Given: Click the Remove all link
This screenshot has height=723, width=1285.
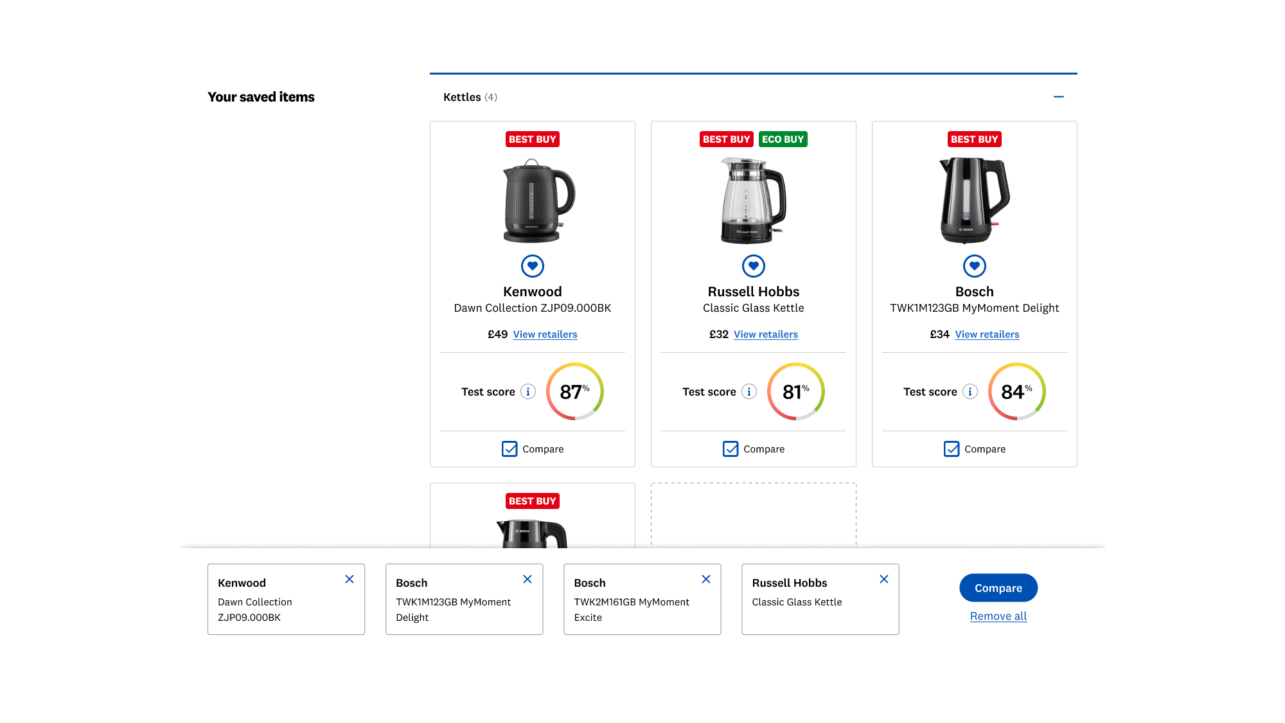Looking at the screenshot, I should pyautogui.click(x=998, y=616).
